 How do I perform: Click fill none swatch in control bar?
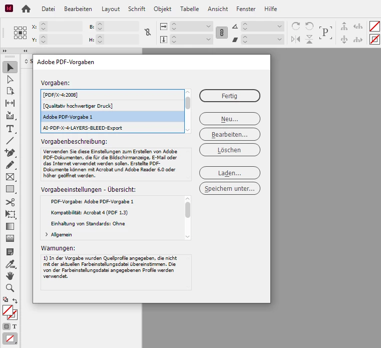click(374, 26)
